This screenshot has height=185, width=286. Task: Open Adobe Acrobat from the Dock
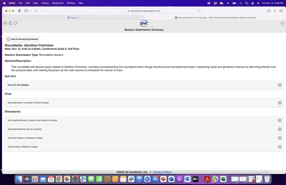click(207, 179)
